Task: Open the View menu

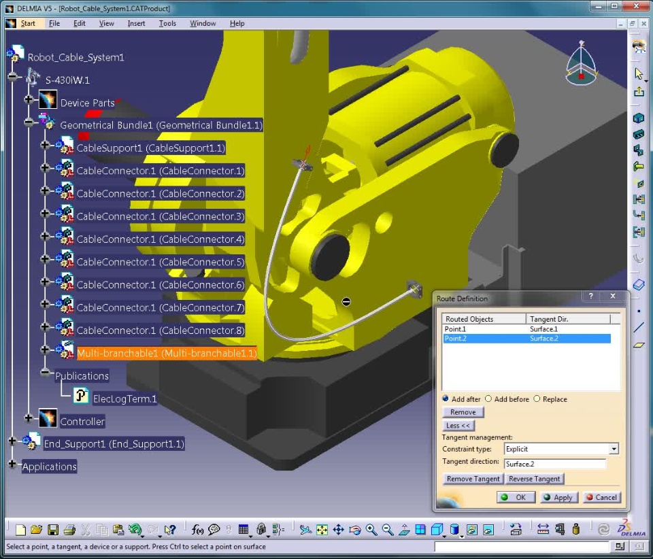Action: [x=106, y=23]
